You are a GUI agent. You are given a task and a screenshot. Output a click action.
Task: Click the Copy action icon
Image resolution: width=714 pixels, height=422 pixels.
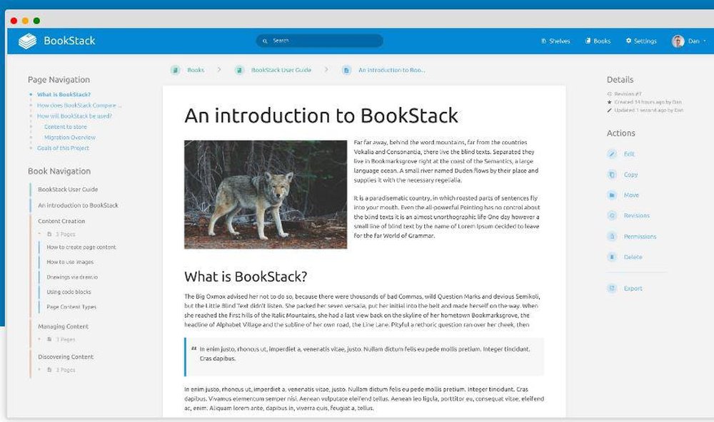pyautogui.click(x=612, y=175)
